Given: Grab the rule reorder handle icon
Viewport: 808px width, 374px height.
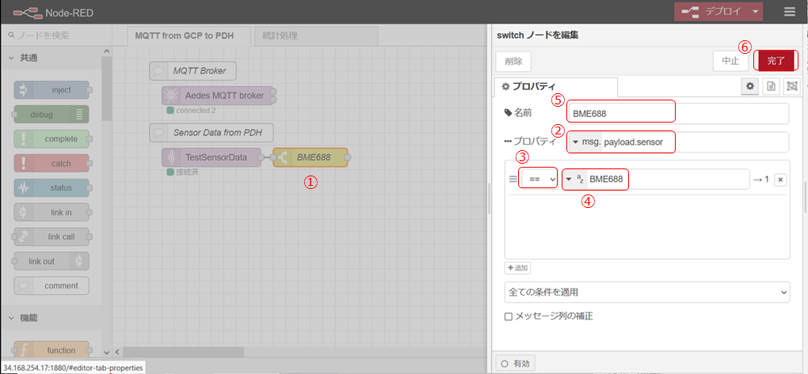Looking at the screenshot, I should tap(512, 179).
